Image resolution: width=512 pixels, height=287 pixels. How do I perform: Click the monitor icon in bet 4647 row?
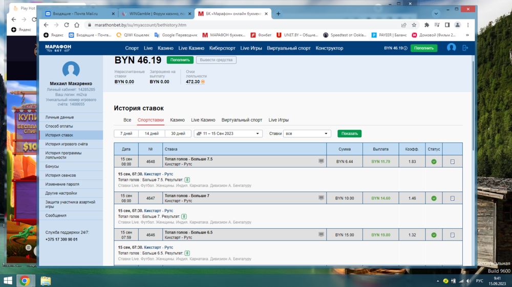321,198
